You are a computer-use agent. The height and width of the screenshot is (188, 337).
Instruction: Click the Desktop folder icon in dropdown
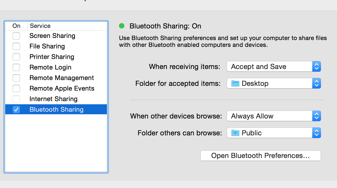(235, 83)
